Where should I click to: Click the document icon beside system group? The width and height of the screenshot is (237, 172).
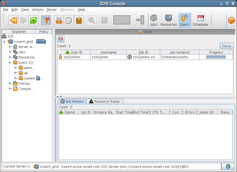38,78
